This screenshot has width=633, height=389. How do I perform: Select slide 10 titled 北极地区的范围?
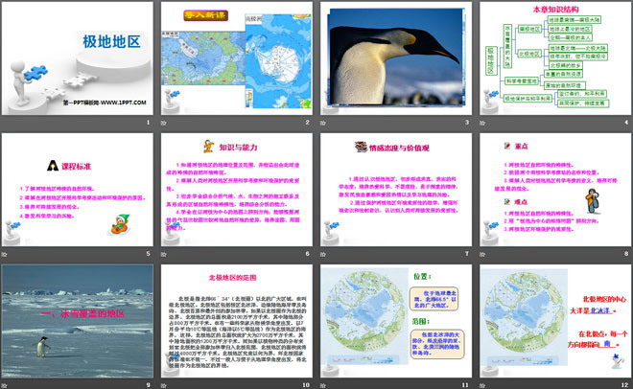tap(237, 321)
